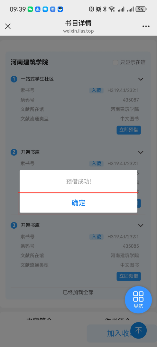The image size is (157, 347).
Task: Tap the Alipay icon in status bar
Action: click(x=38, y=9)
